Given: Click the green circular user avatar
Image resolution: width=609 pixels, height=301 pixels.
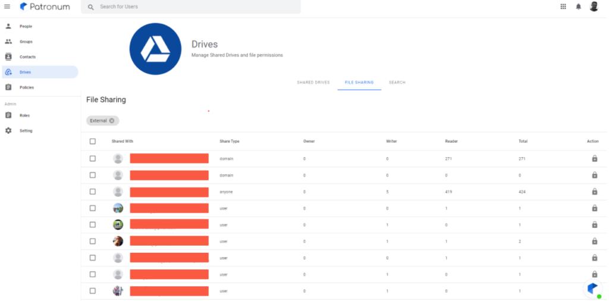Looking at the screenshot, I should [x=118, y=225].
